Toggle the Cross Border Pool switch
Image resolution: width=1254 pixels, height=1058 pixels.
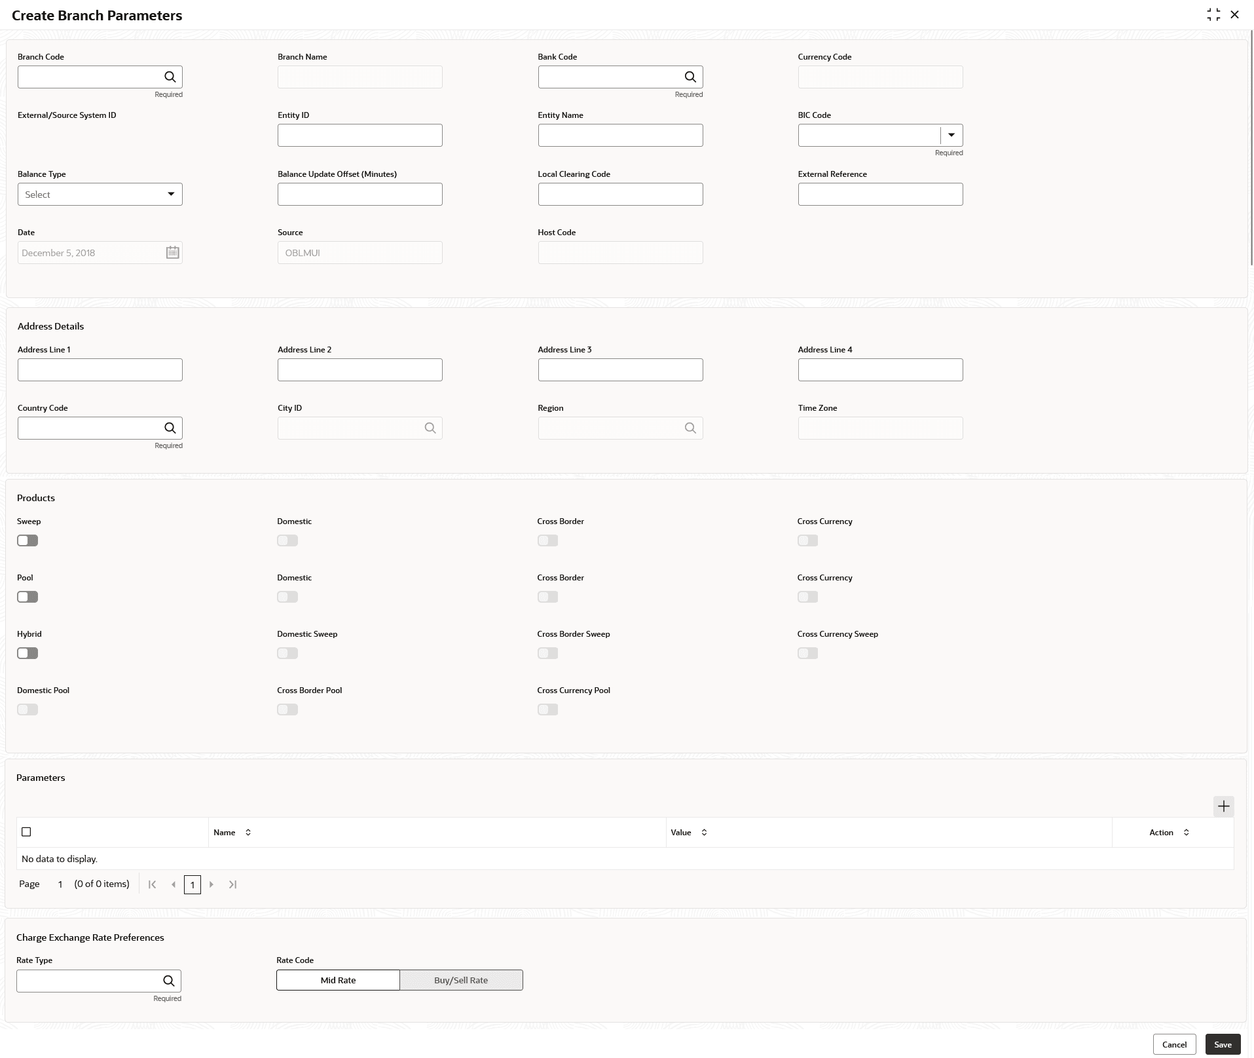(287, 709)
